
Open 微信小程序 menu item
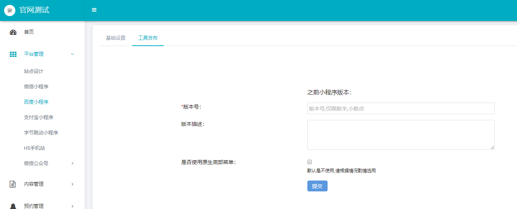pyautogui.click(x=36, y=87)
